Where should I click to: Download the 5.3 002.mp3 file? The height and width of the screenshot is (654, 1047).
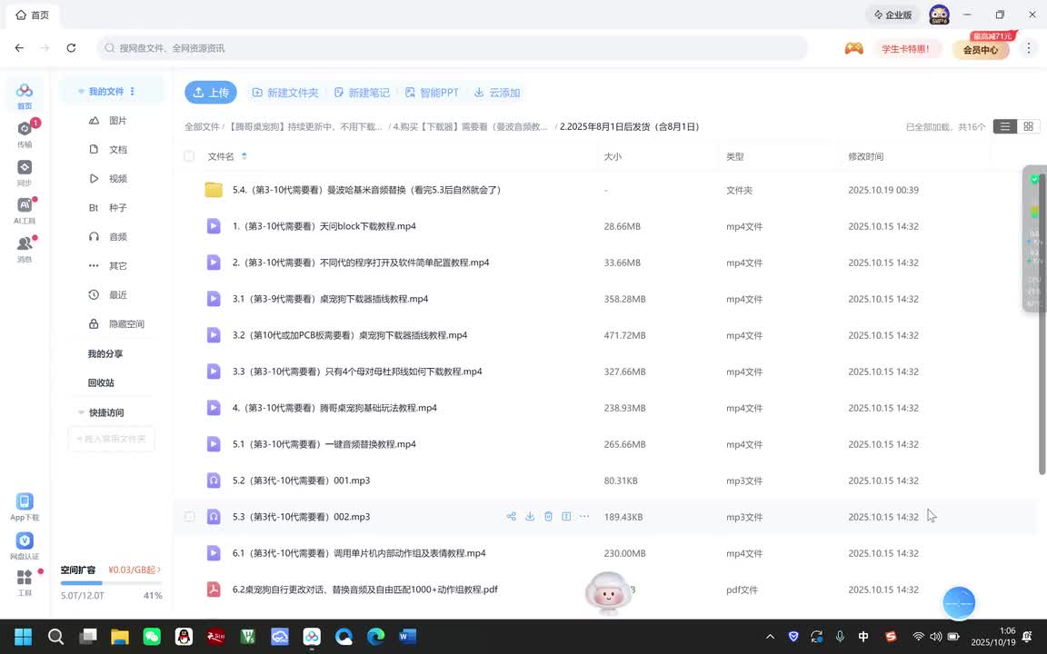point(530,517)
